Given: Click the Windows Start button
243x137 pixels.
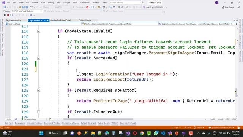Looking at the screenshot, I should [41, 133].
